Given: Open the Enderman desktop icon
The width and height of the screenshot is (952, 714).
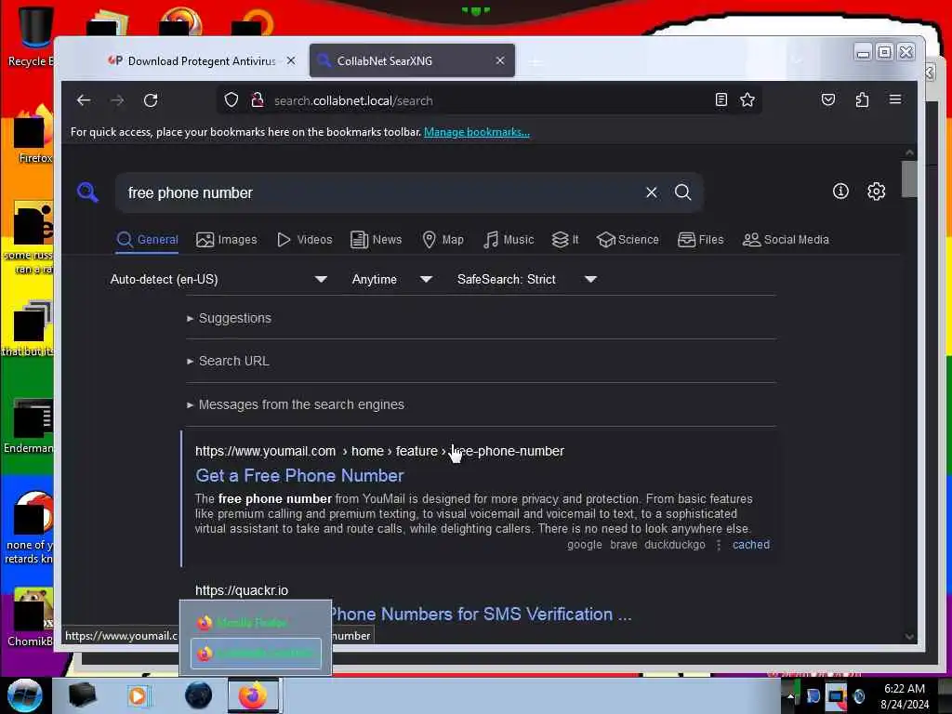Looking at the screenshot, I should (x=29, y=427).
